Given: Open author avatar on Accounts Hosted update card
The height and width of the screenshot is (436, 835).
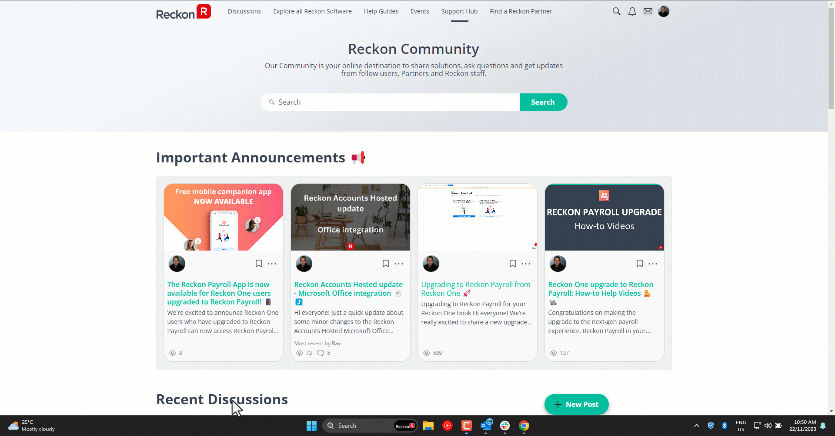Looking at the screenshot, I should click(304, 264).
